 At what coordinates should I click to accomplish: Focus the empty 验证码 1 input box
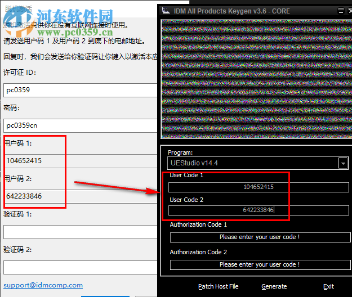(80, 232)
